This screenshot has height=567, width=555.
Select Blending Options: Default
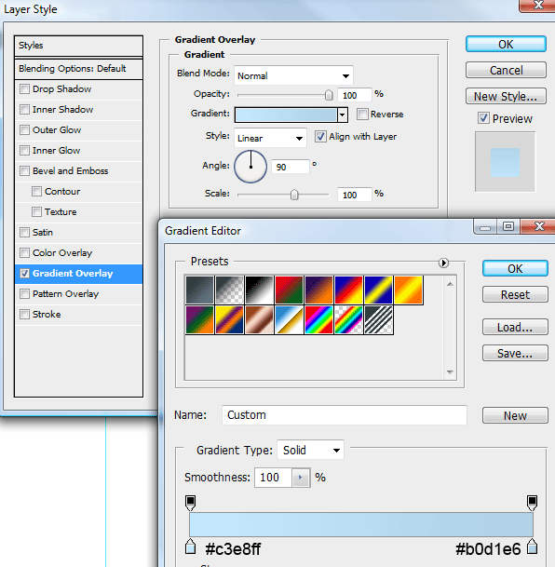click(x=78, y=69)
